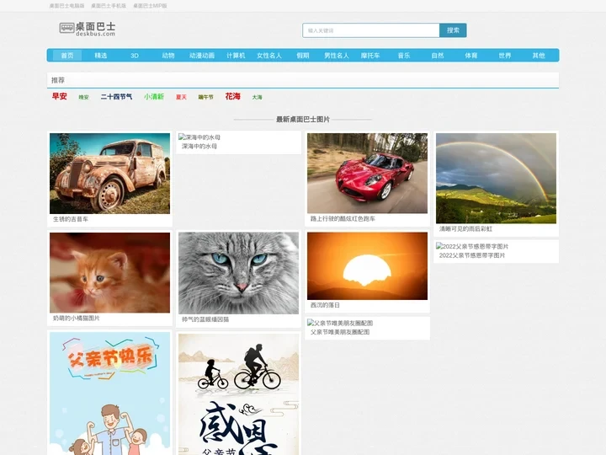
Task: Click the 路上行驶的酷炫红色跑车 caption
Action: click(x=343, y=218)
